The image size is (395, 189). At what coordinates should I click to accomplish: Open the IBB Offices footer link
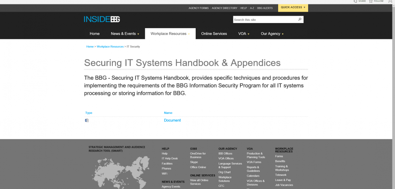point(225,153)
